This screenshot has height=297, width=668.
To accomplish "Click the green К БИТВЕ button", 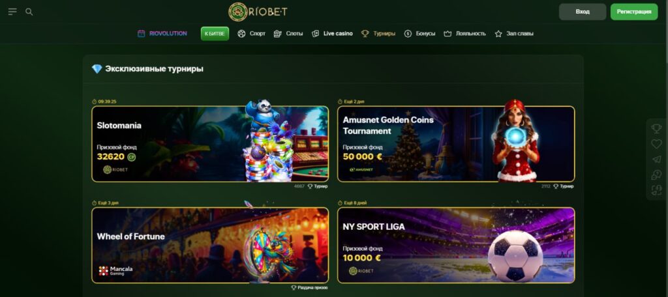I will [215, 34].
